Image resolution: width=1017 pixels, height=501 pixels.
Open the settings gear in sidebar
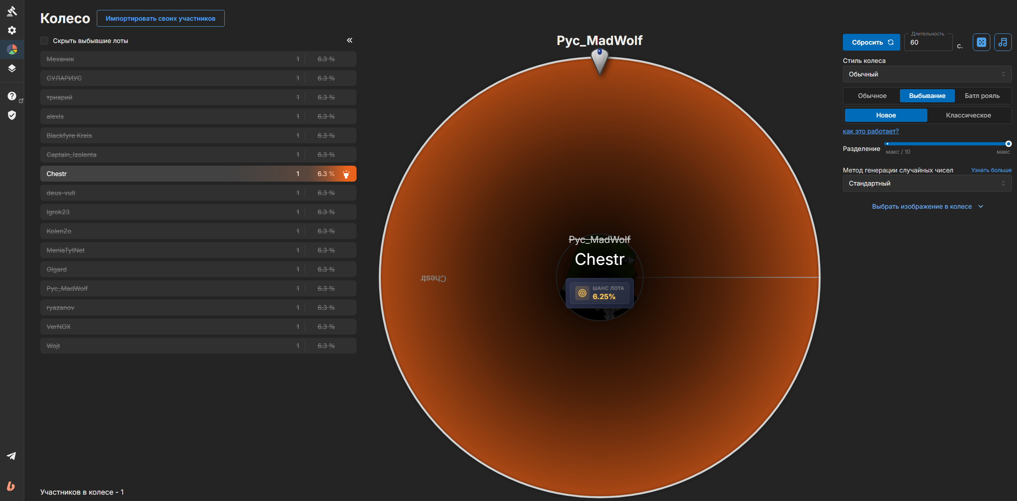(x=12, y=30)
